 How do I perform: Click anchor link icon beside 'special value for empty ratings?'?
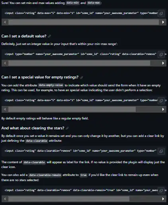(82, 77)
